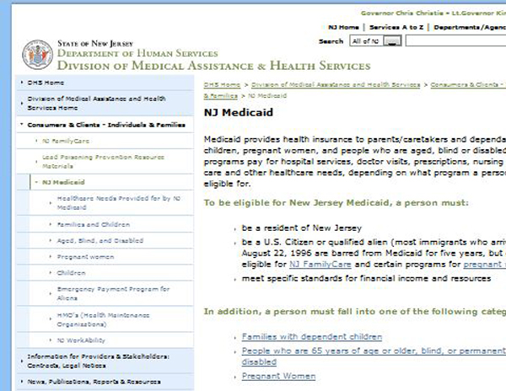Screen dimensions: 506x391
Task: Click the New Jersey state seal logo
Action: [x=38, y=55]
